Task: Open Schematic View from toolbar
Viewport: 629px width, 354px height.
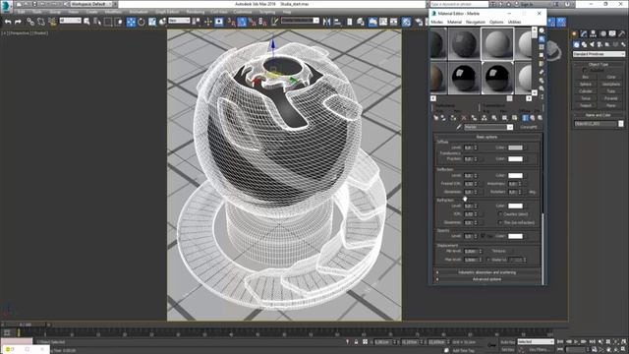Action: tap(393, 22)
